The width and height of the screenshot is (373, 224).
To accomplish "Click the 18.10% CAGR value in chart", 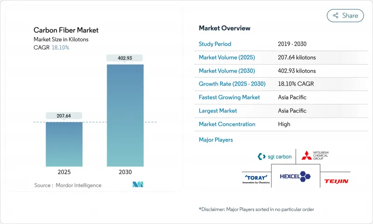I will tap(59, 47).
